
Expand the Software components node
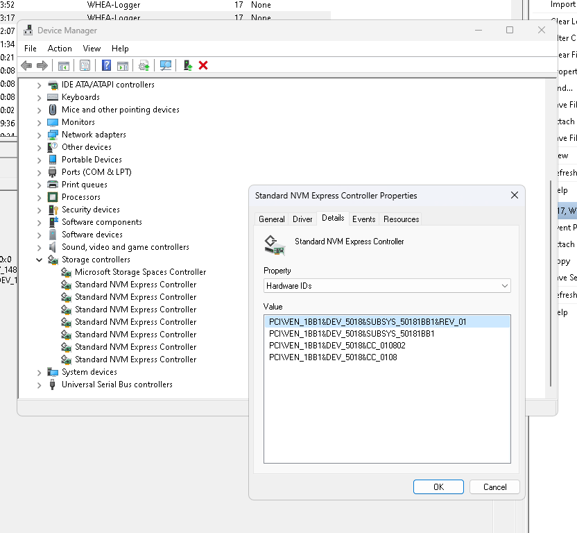[39, 223]
